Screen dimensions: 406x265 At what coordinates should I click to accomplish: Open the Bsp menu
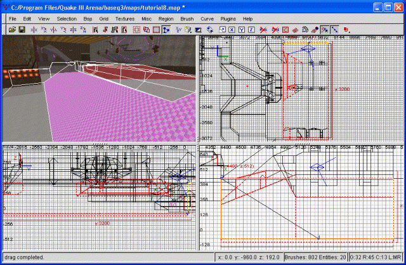coord(88,19)
